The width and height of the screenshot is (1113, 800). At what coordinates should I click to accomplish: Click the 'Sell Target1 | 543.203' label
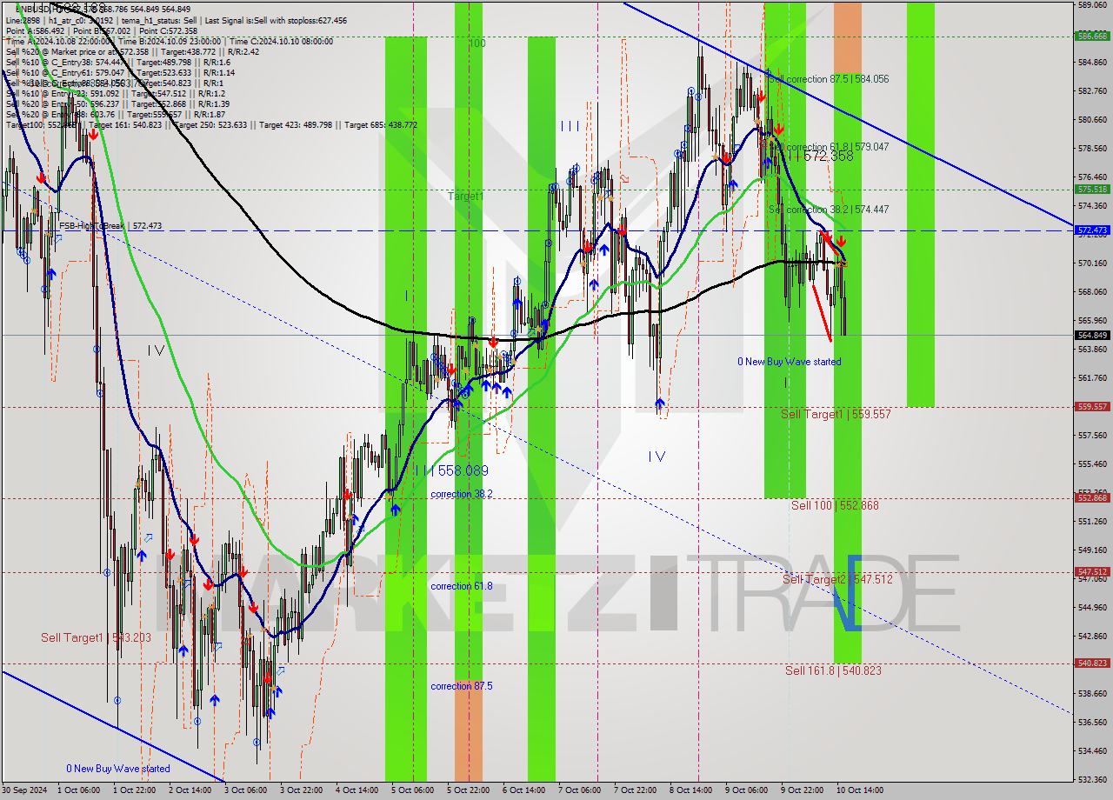(x=97, y=638)
